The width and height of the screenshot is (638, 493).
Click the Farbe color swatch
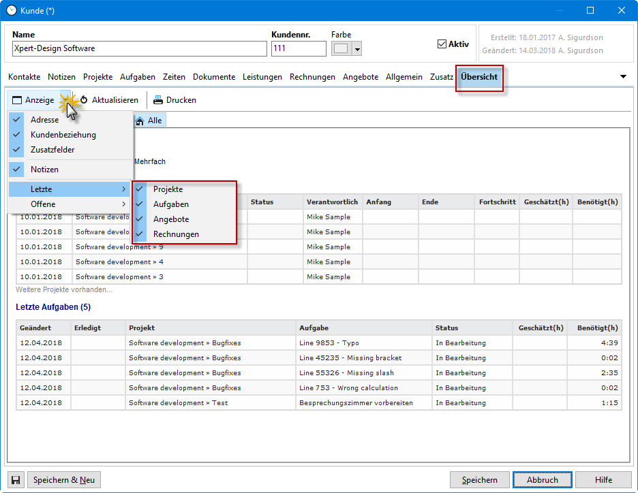coord(341,49)
